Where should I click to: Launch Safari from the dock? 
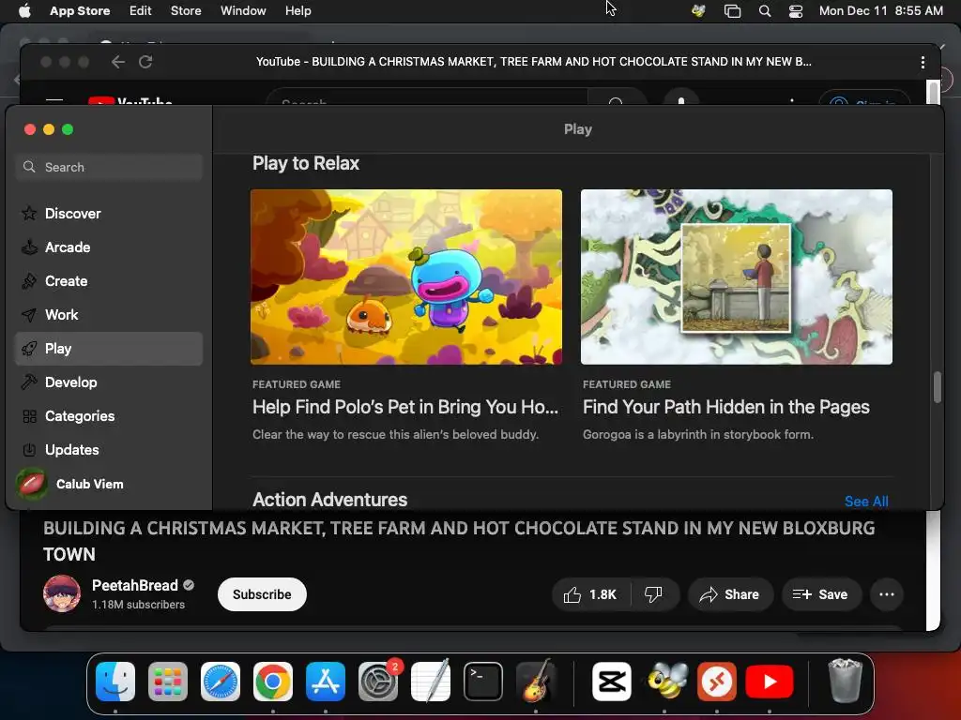(x=220, y=682)
